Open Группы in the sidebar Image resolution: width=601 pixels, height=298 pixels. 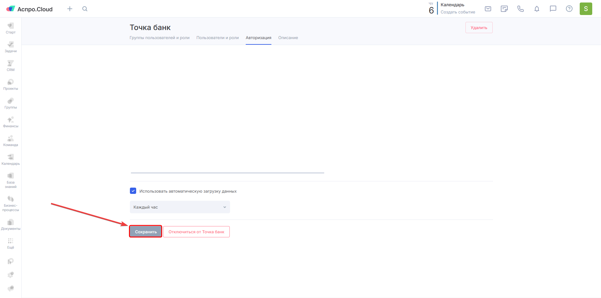click(x=11, y=103)
